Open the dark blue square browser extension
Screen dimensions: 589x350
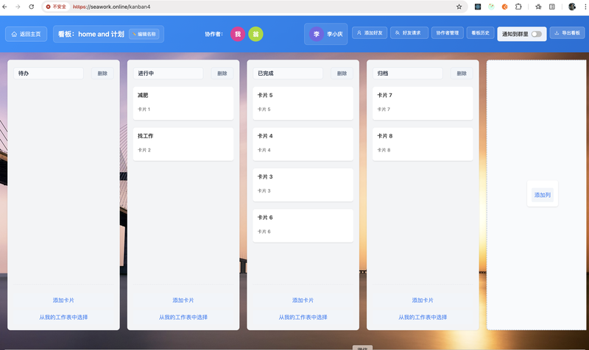[x=478, y=7]
